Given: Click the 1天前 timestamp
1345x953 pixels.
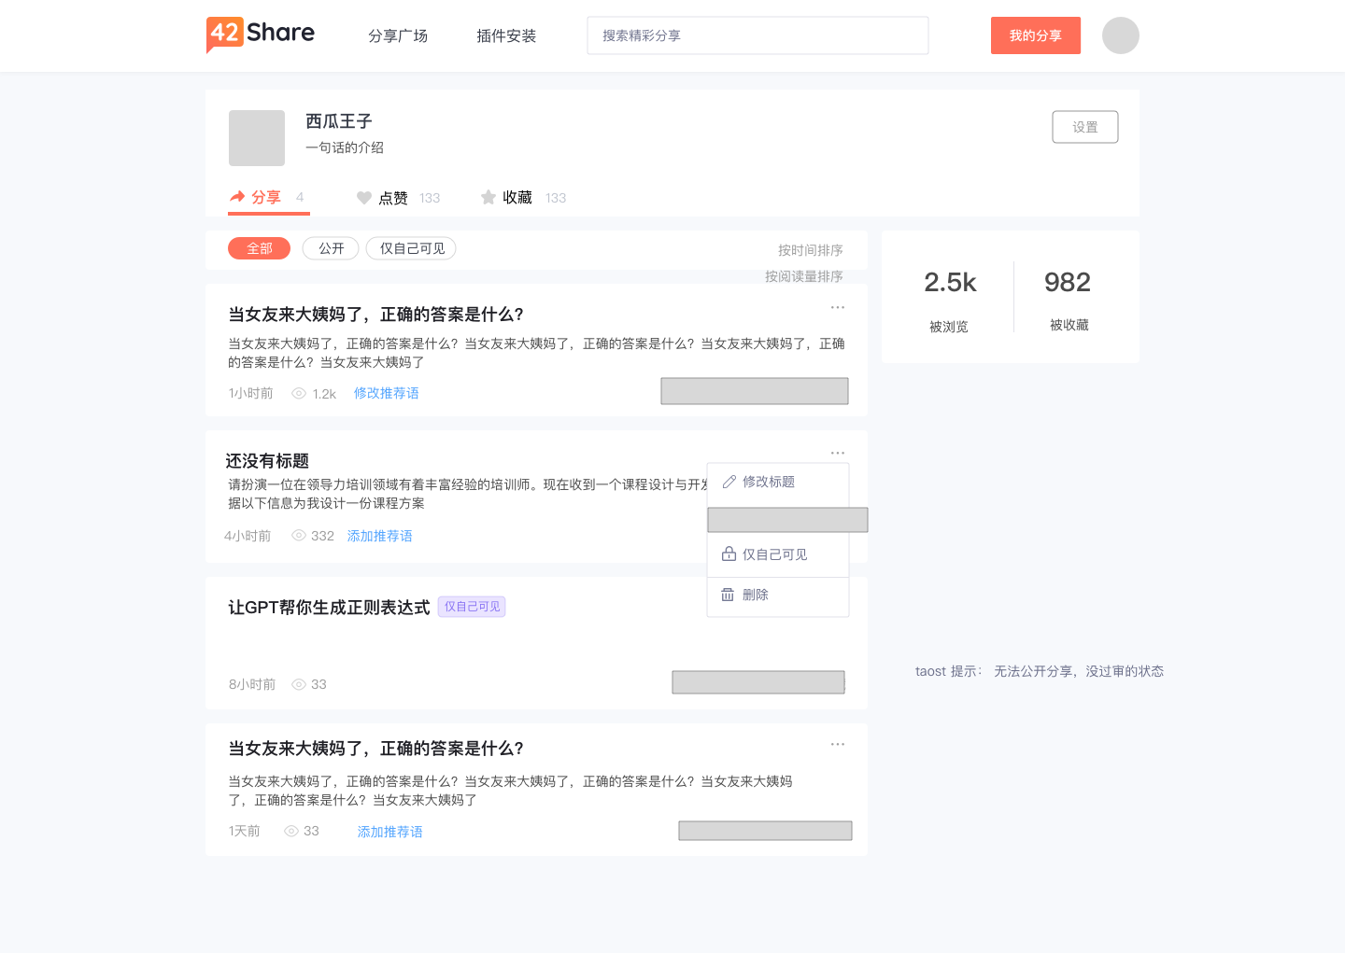Looking at the screenshot, I should [245, 831].
